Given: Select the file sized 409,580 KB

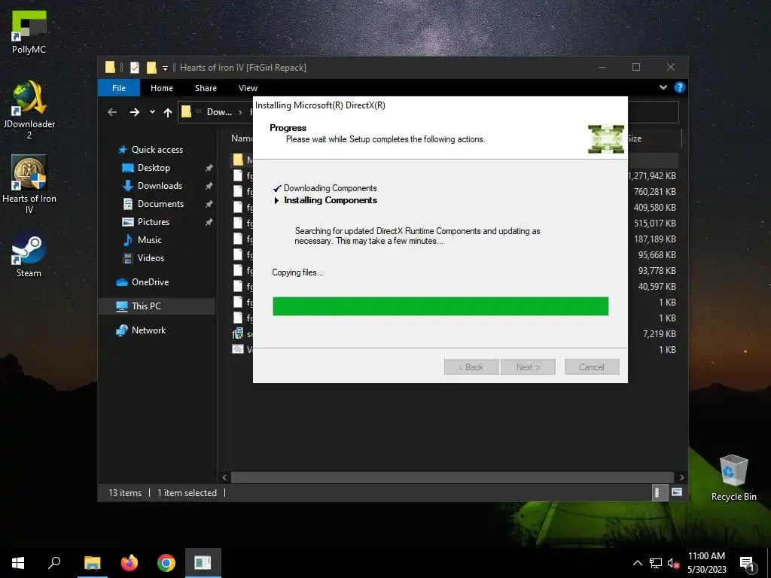Looking at the screenshot, I should point(655,208).
